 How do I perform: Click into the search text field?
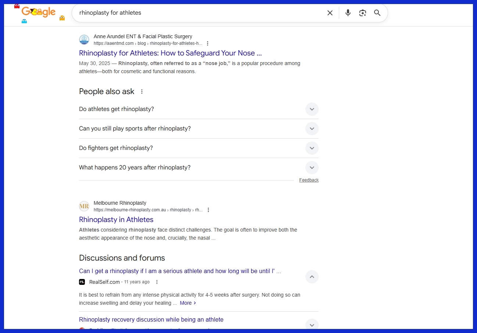(x=198, y=13)
